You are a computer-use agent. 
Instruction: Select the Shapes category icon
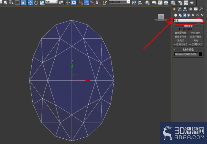coord(180,15)
